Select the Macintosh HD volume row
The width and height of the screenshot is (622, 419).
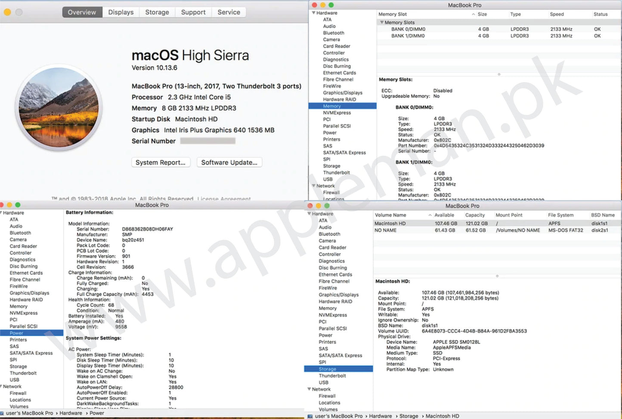tap(497, 223)
